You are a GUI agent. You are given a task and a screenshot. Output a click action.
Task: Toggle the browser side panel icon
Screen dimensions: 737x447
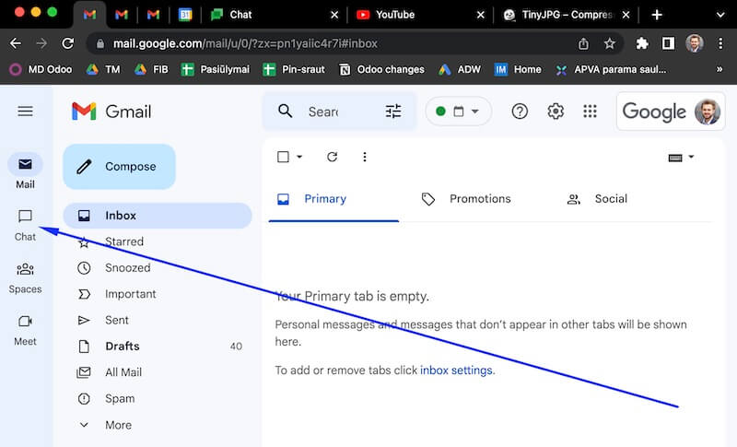(x=668, y=43)
